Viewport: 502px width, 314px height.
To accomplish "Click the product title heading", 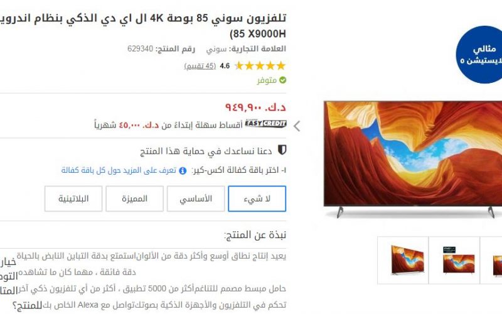I will [x=143, y=26].
